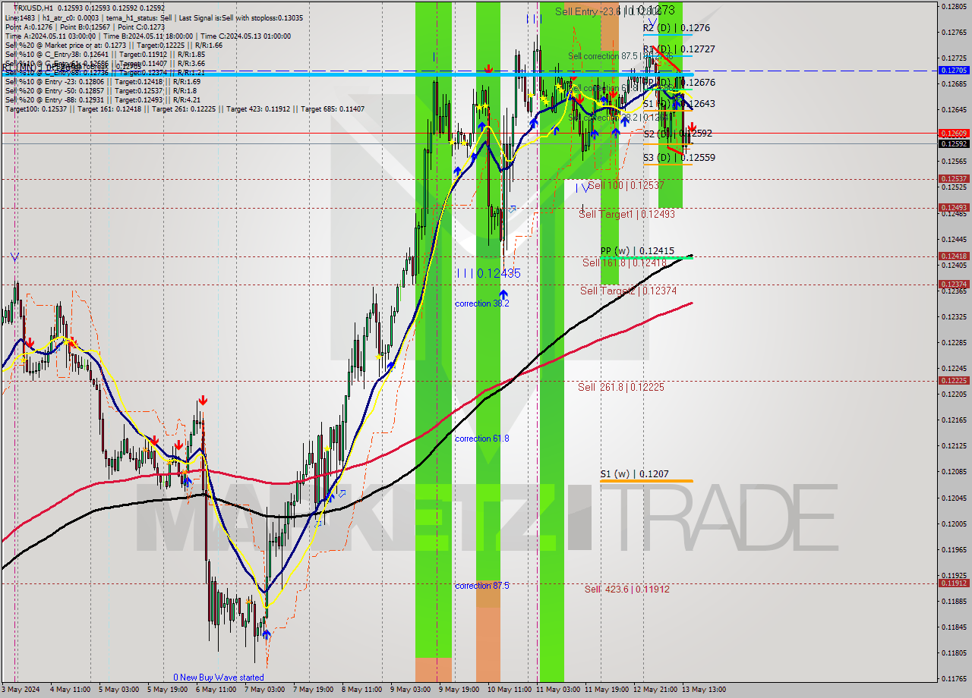Click the black 0.12592 current price tag
The height and width of the screenshot is (698, 972).
point(954,143)
